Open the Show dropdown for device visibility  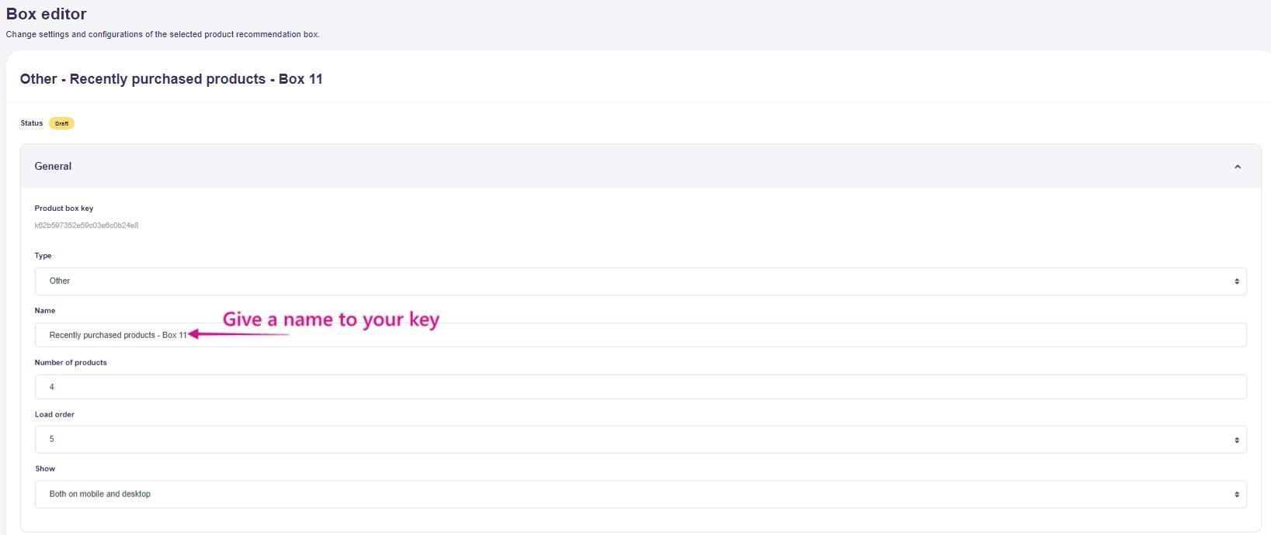pyautogui.click(x=640, y=495)
